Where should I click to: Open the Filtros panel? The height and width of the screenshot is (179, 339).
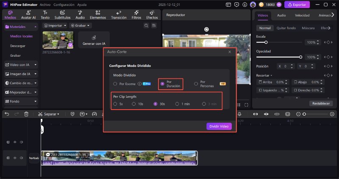136,15
